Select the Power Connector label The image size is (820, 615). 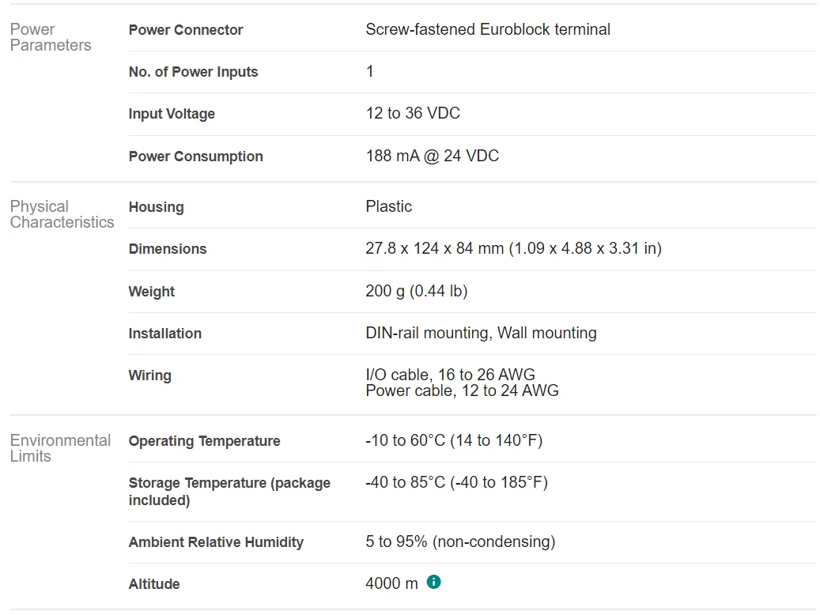[186, 30]
